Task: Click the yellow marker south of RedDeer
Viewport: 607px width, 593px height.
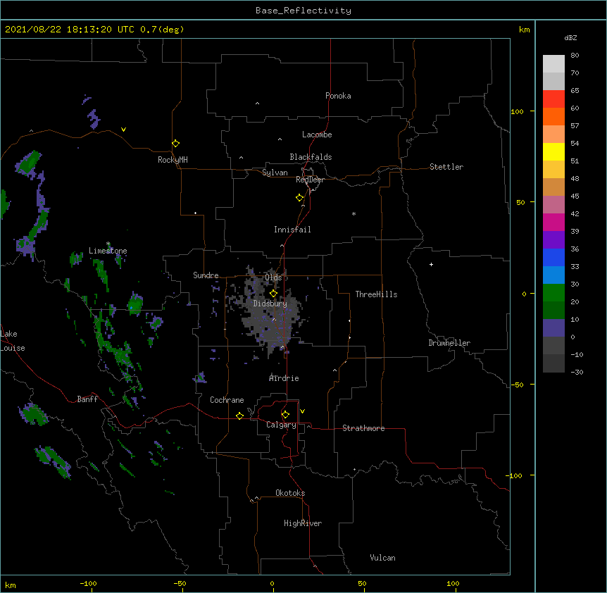Action: [299, 198]
